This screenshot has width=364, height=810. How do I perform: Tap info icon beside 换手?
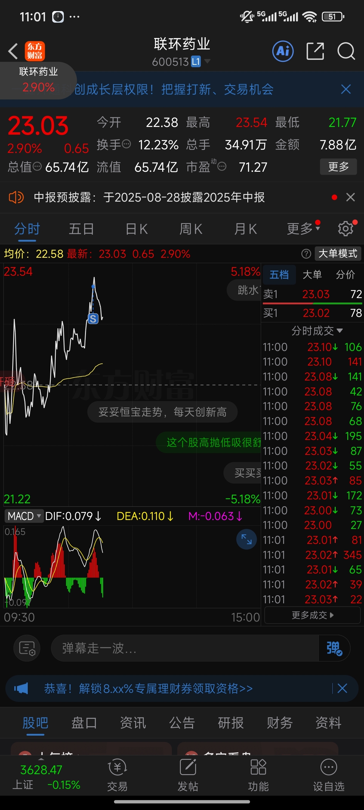point(126,144)
